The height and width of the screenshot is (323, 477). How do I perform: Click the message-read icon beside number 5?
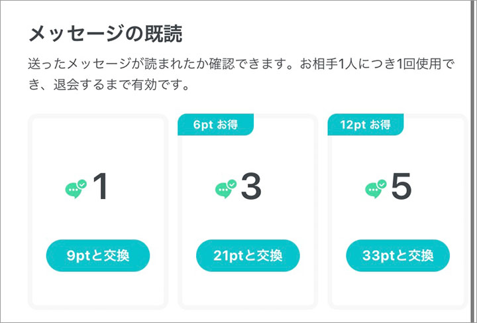(376, 189)
